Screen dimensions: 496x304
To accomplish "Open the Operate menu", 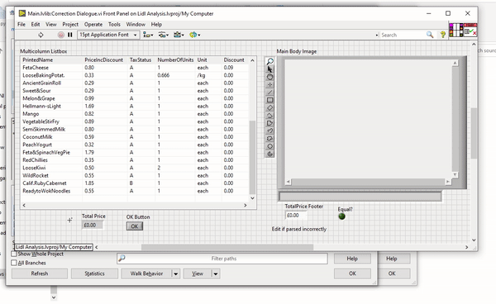I will coord(93,24).
